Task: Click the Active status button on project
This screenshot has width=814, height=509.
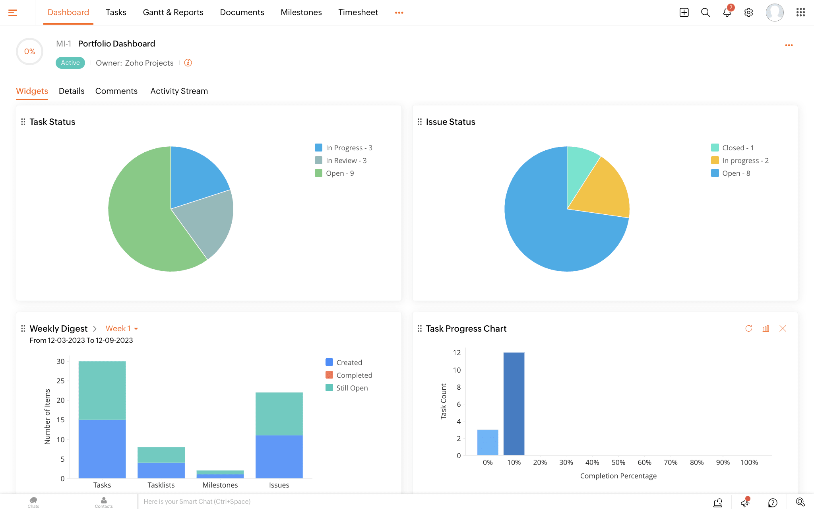Action: pos(70,63)
